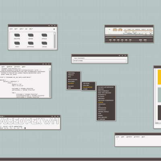Click the yellow color block in right window
Image resolution: width=161 pixels, height=161 pixels.
tap(159, 77)
